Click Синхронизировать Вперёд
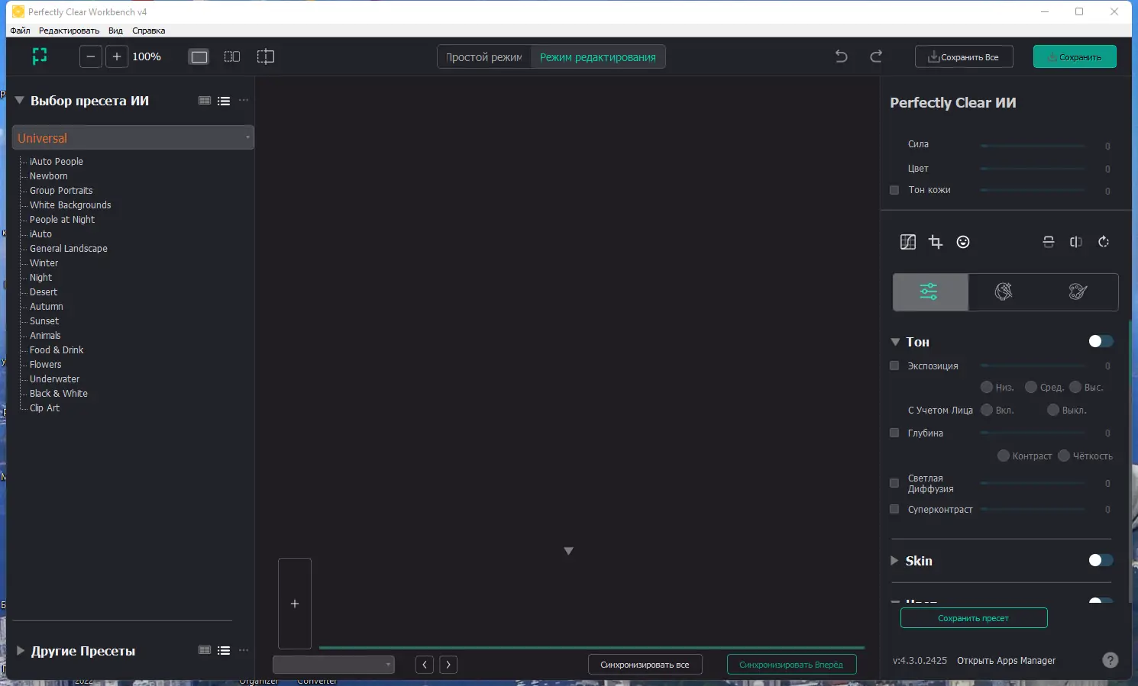 pyautogui.click(x=791, y=665)
